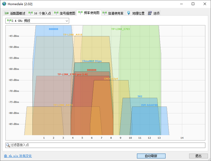The image size is (211, 161).
Task: Click the signal strength graph tab icon
Action: pos(56,13)
